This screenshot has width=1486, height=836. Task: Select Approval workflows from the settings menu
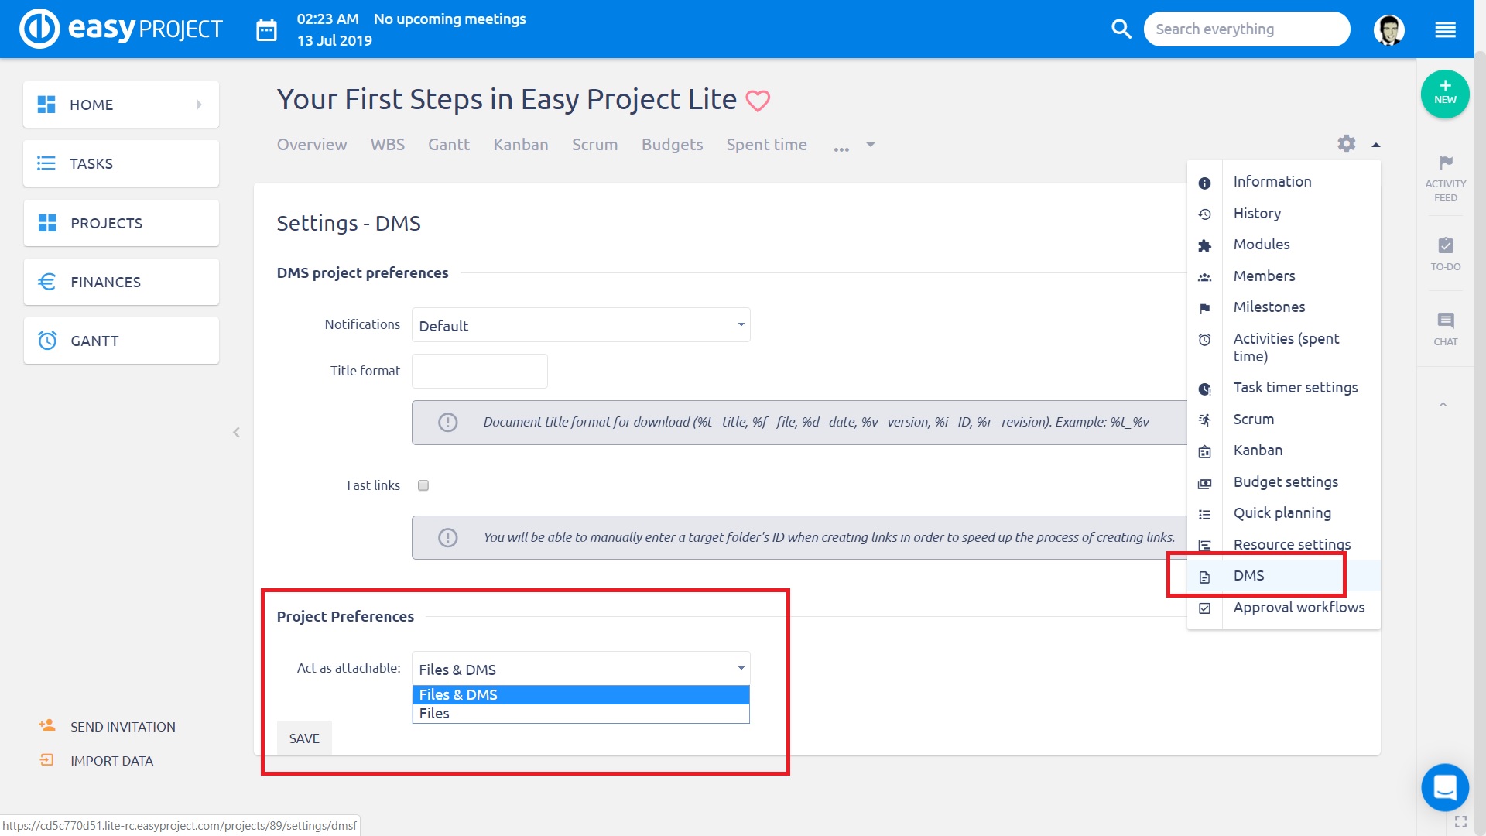1298,607
